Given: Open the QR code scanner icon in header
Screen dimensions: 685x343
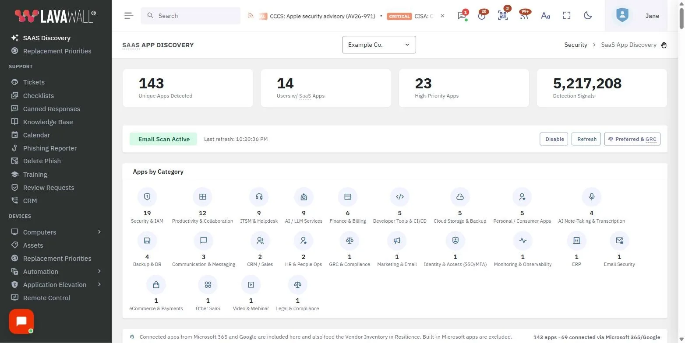Looking at the screenshot, I should (x=503, y=16).
